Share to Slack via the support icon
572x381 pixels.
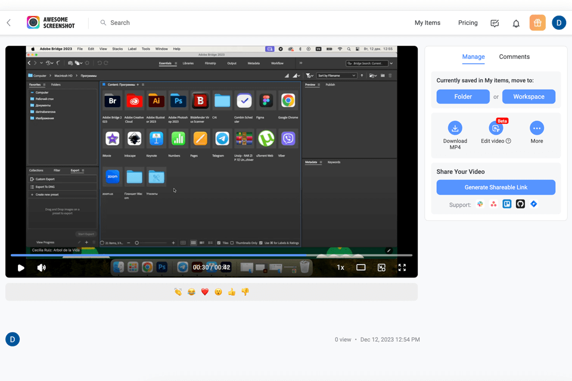[x=480, y=204]
